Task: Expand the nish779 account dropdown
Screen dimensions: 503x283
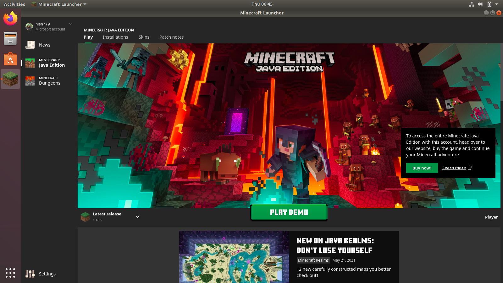Action: [71, 24]
